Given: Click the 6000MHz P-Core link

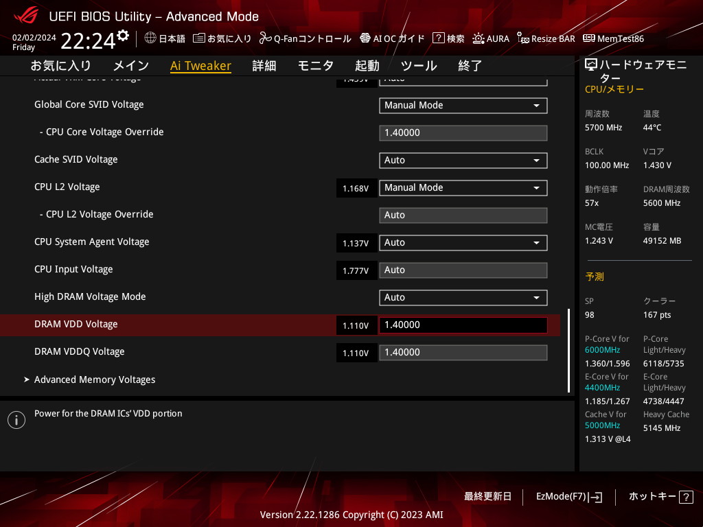Looking at the screenshot, I should click(x=602, y=350).
